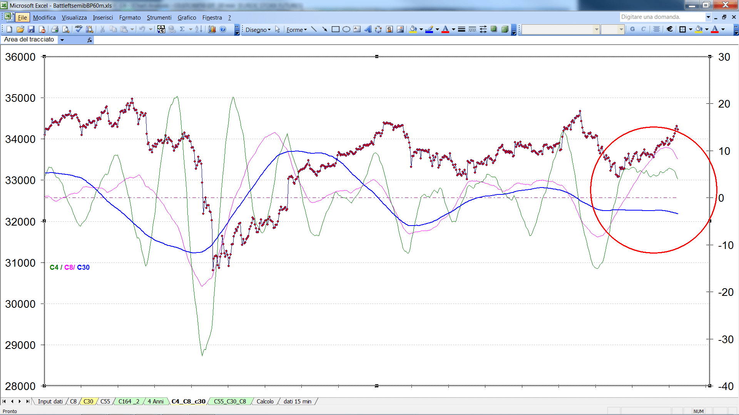Sort ascending with the A-Z icon

(199, 29)
